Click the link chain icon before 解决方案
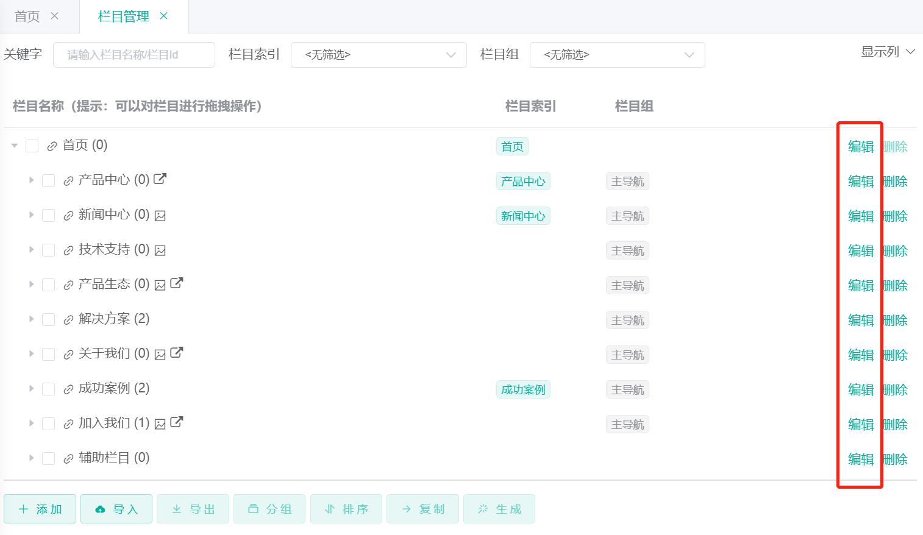The width and height of the screenshot is (923, 535). coord(68,320)
